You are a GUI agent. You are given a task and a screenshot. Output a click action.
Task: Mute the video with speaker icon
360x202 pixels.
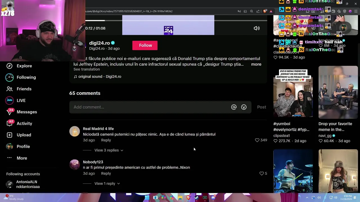click(256, 28)
